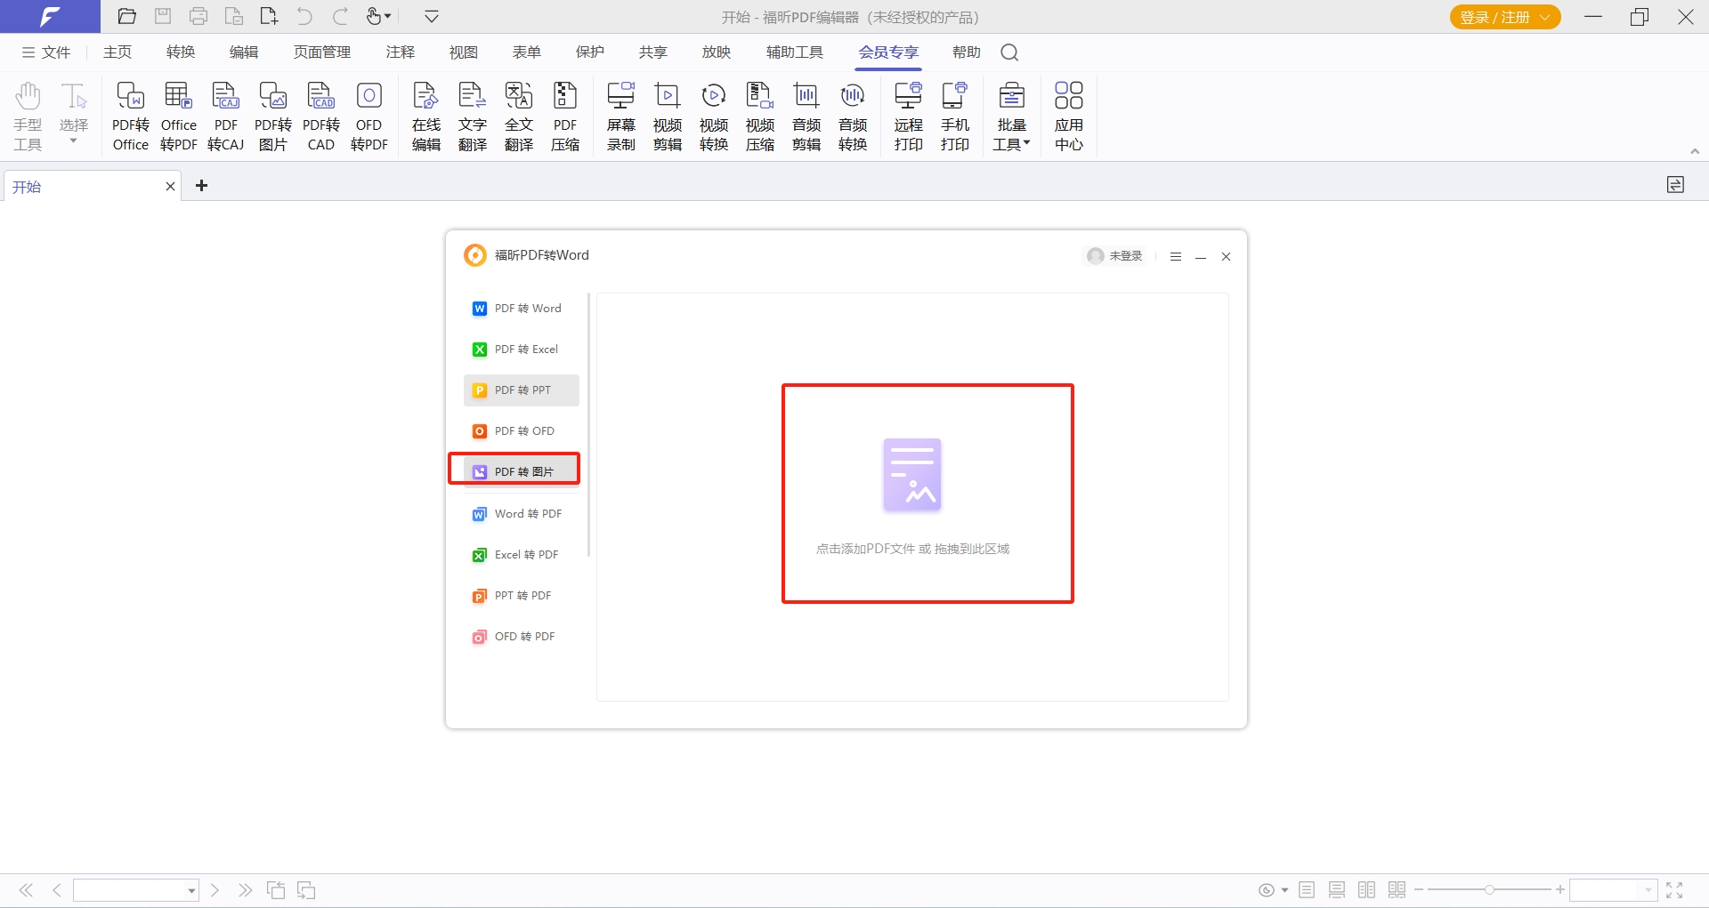Switch to the 主页 ribbon tab
Image resolution: width=1709 pixels, height=908 pixels.
117,52
